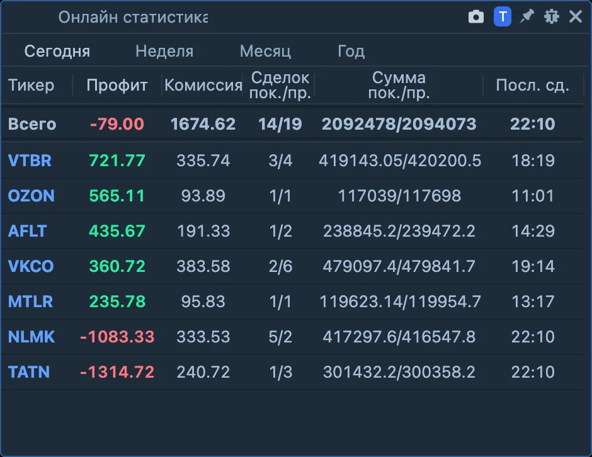592x457 pixels.
Task: Close the Онлайн статистика window
Action: [x=576, y=16]
